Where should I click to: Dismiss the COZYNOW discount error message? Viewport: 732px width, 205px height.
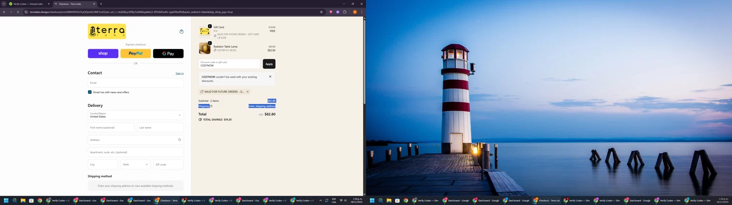click(x=270, y=77)
